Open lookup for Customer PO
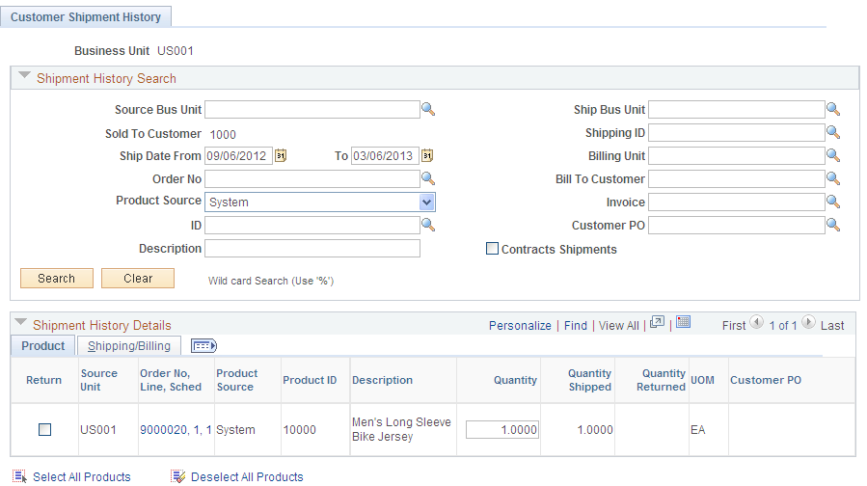 pos(833,225)
